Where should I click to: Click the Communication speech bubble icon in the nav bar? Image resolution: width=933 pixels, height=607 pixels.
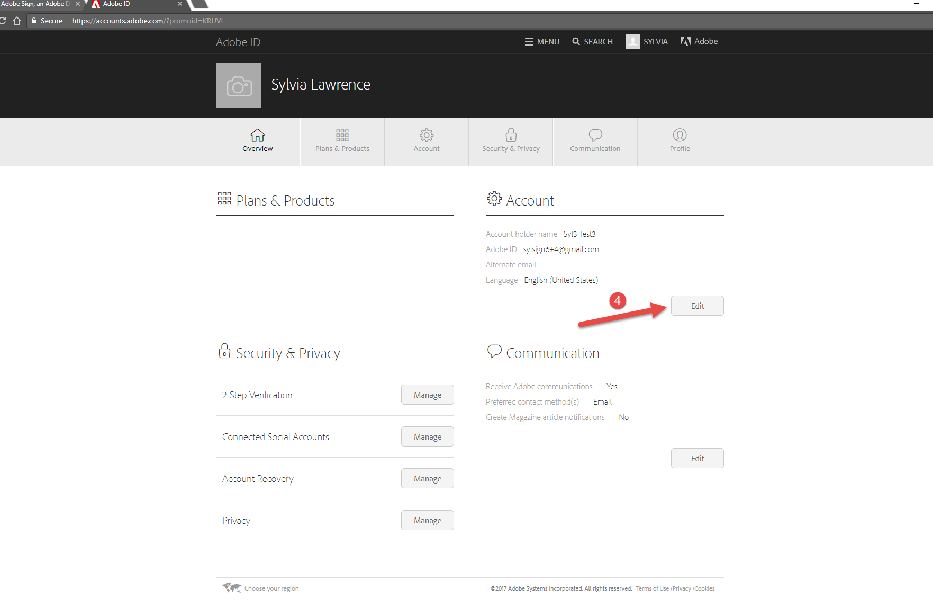point(595,135)
